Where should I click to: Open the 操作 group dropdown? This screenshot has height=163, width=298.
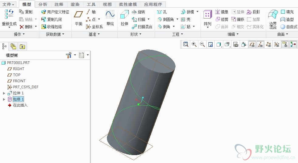click(x=19, y=34)
